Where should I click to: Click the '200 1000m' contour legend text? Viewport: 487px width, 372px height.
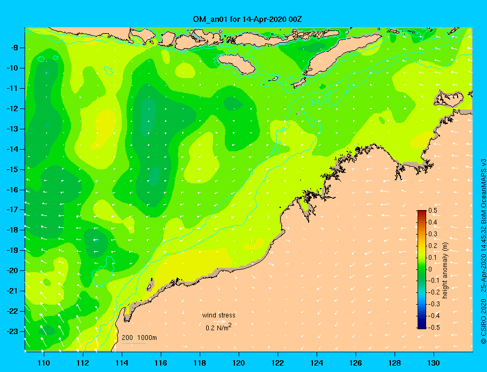pos(139,338)
